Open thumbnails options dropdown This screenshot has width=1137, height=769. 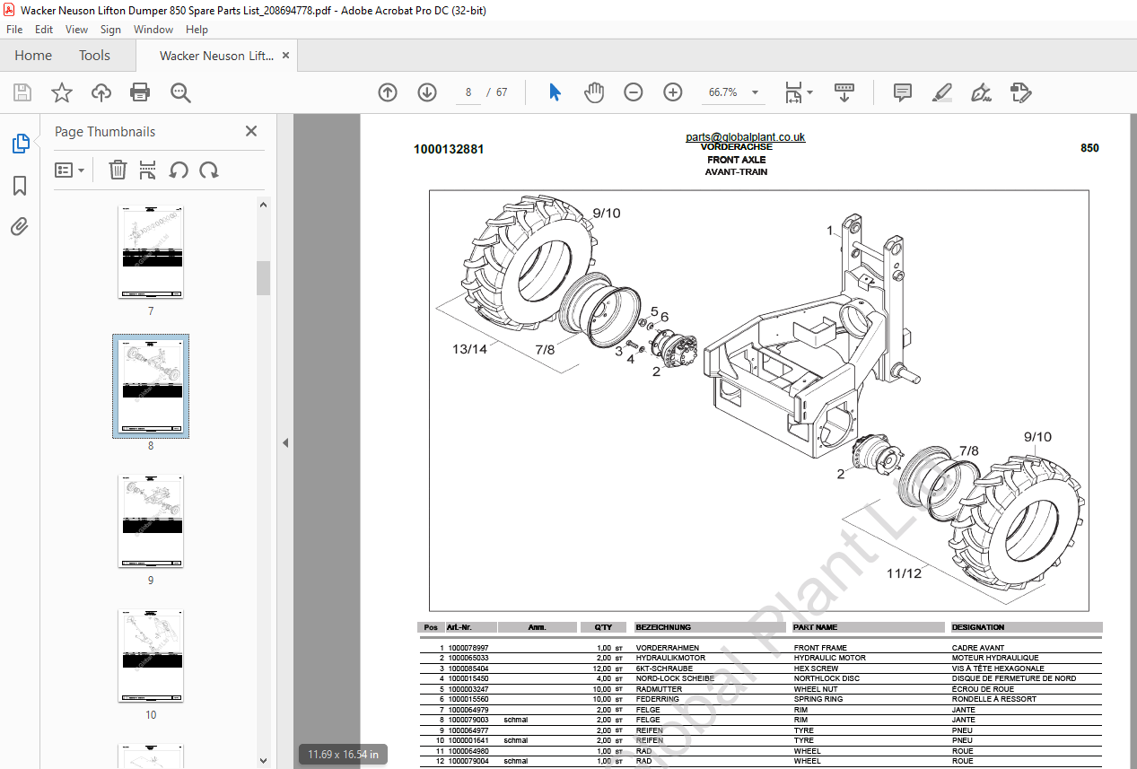[70, 170]
